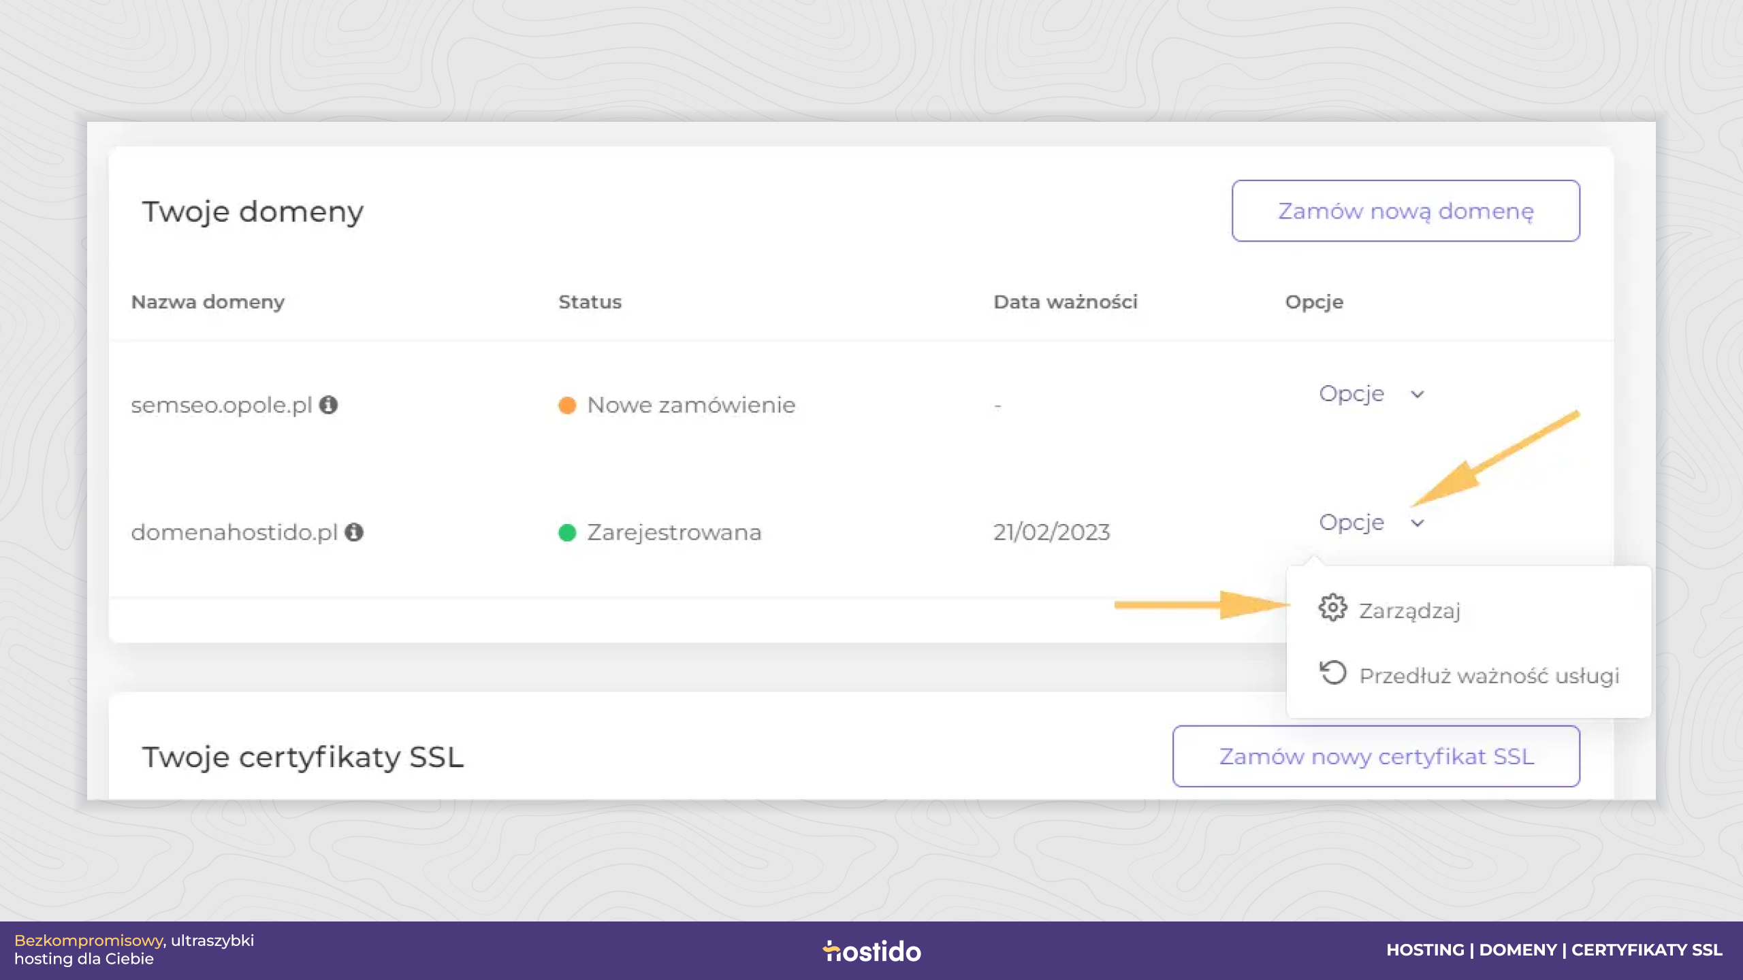Click Zamów nowy certyfikat SSL button

[1376, 756]
